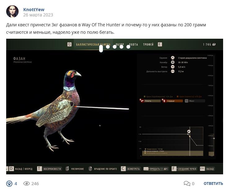Click the 5,0 м/с wind value
229x192 pixels.
(182, 67)
